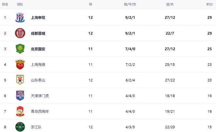Click the Tianjin Jinmen Tiger badge

(x=20, y=95)
